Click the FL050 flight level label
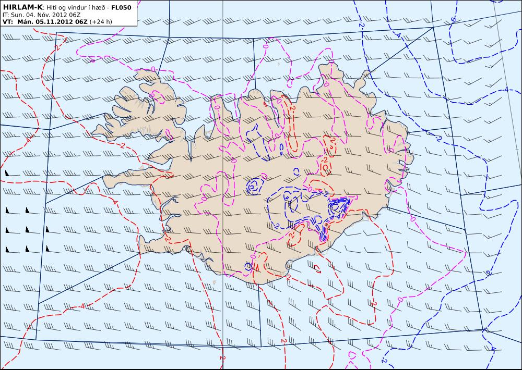The height and width of the screenshot is (370, 522). 121,7
